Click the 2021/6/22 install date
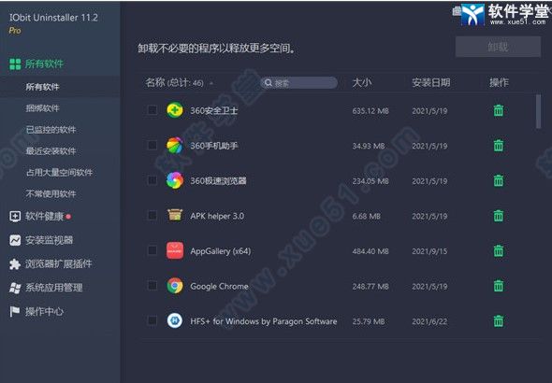 pyautogui.click(x=429, y=321)
